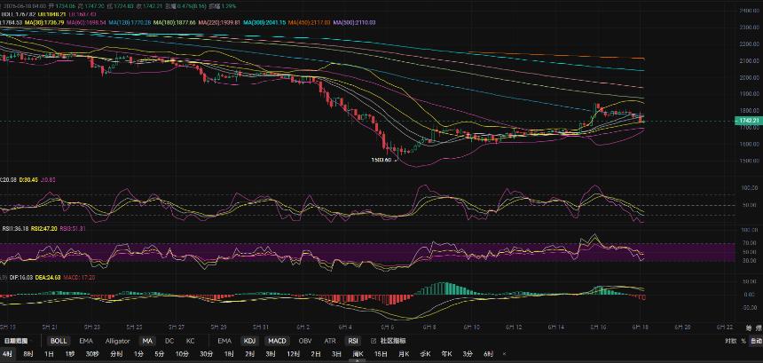Click the current price tag 1742.21
This screenshot has height=363, width=763.
coord(747,121)
